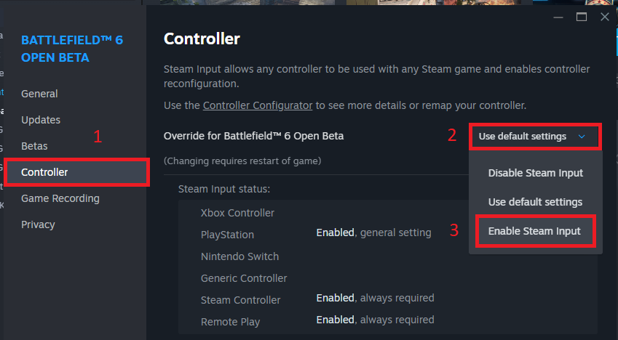Go to the Betas section
Viewport: 618px width, 340px height.
34,146
